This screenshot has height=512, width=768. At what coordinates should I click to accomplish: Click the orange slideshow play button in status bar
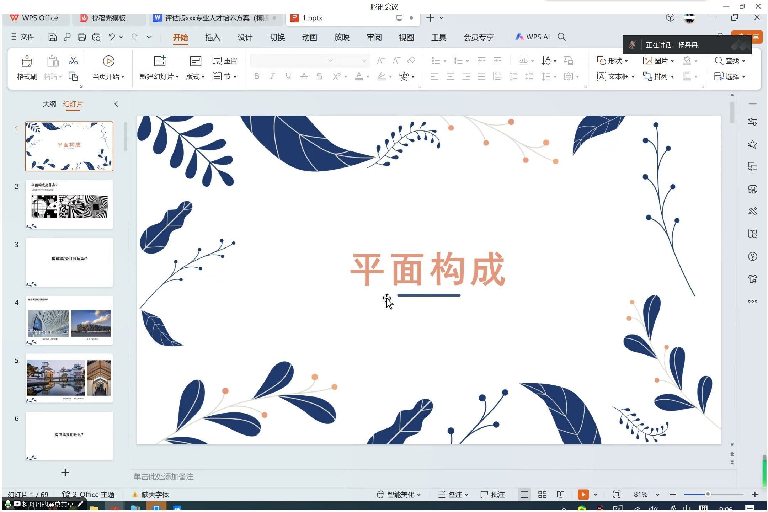583,495
